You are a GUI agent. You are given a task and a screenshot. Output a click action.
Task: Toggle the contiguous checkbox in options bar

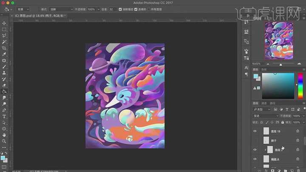click(136, 9)
